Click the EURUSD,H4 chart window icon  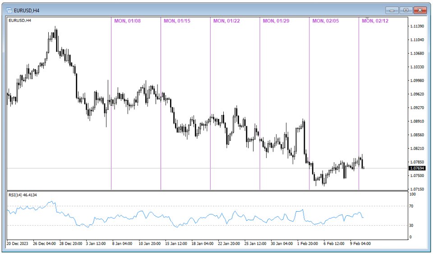click(9, 10)
